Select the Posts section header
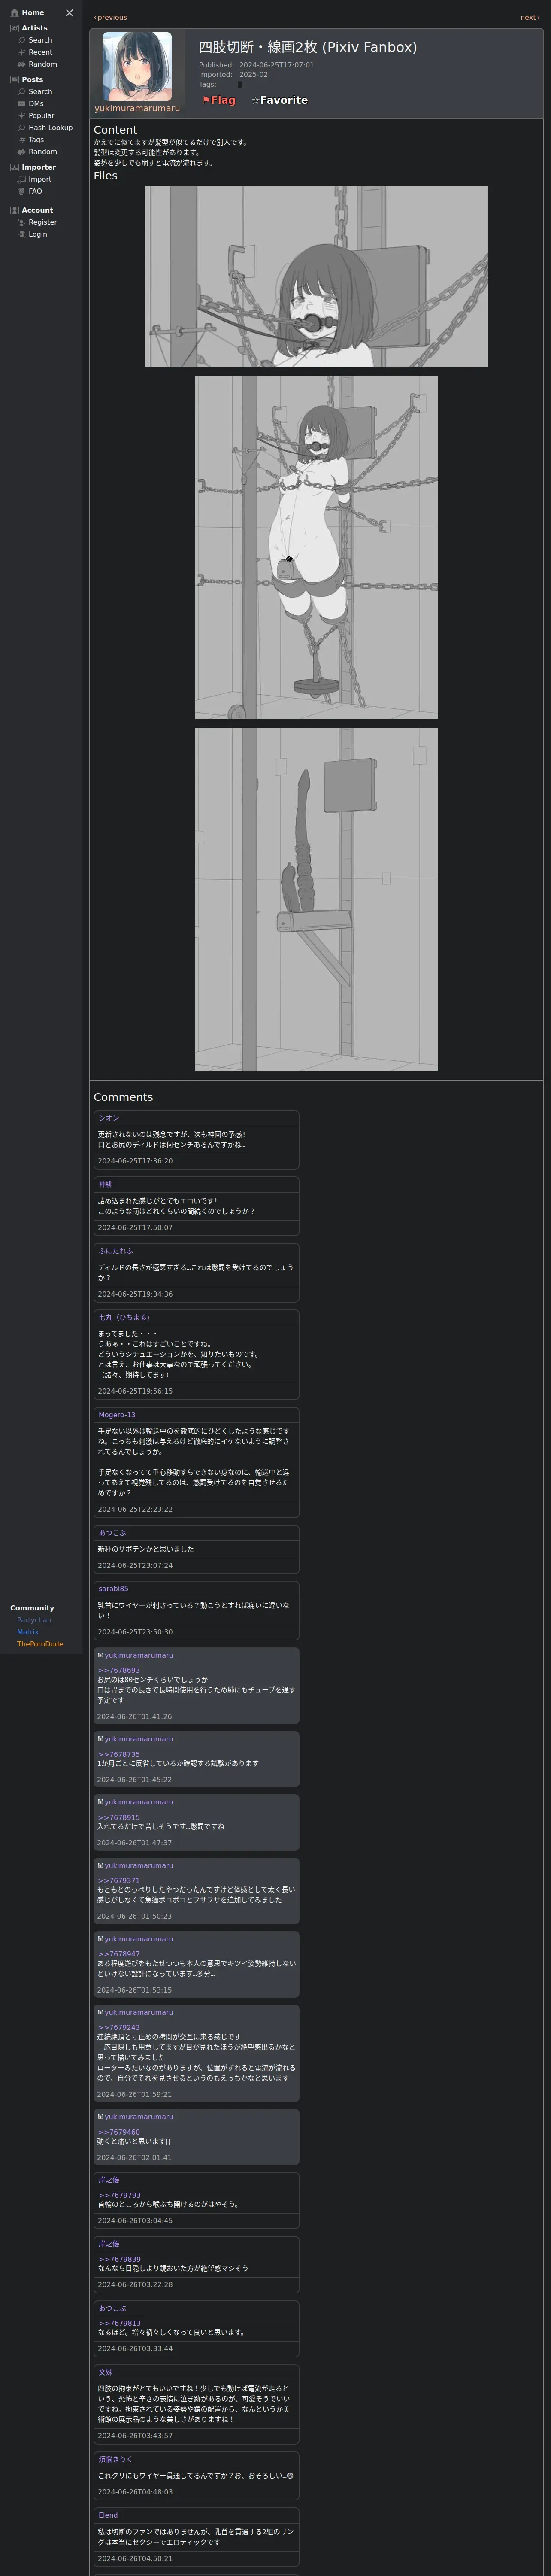The height and width of the screenshot is (2576, 551). (27, 80)
